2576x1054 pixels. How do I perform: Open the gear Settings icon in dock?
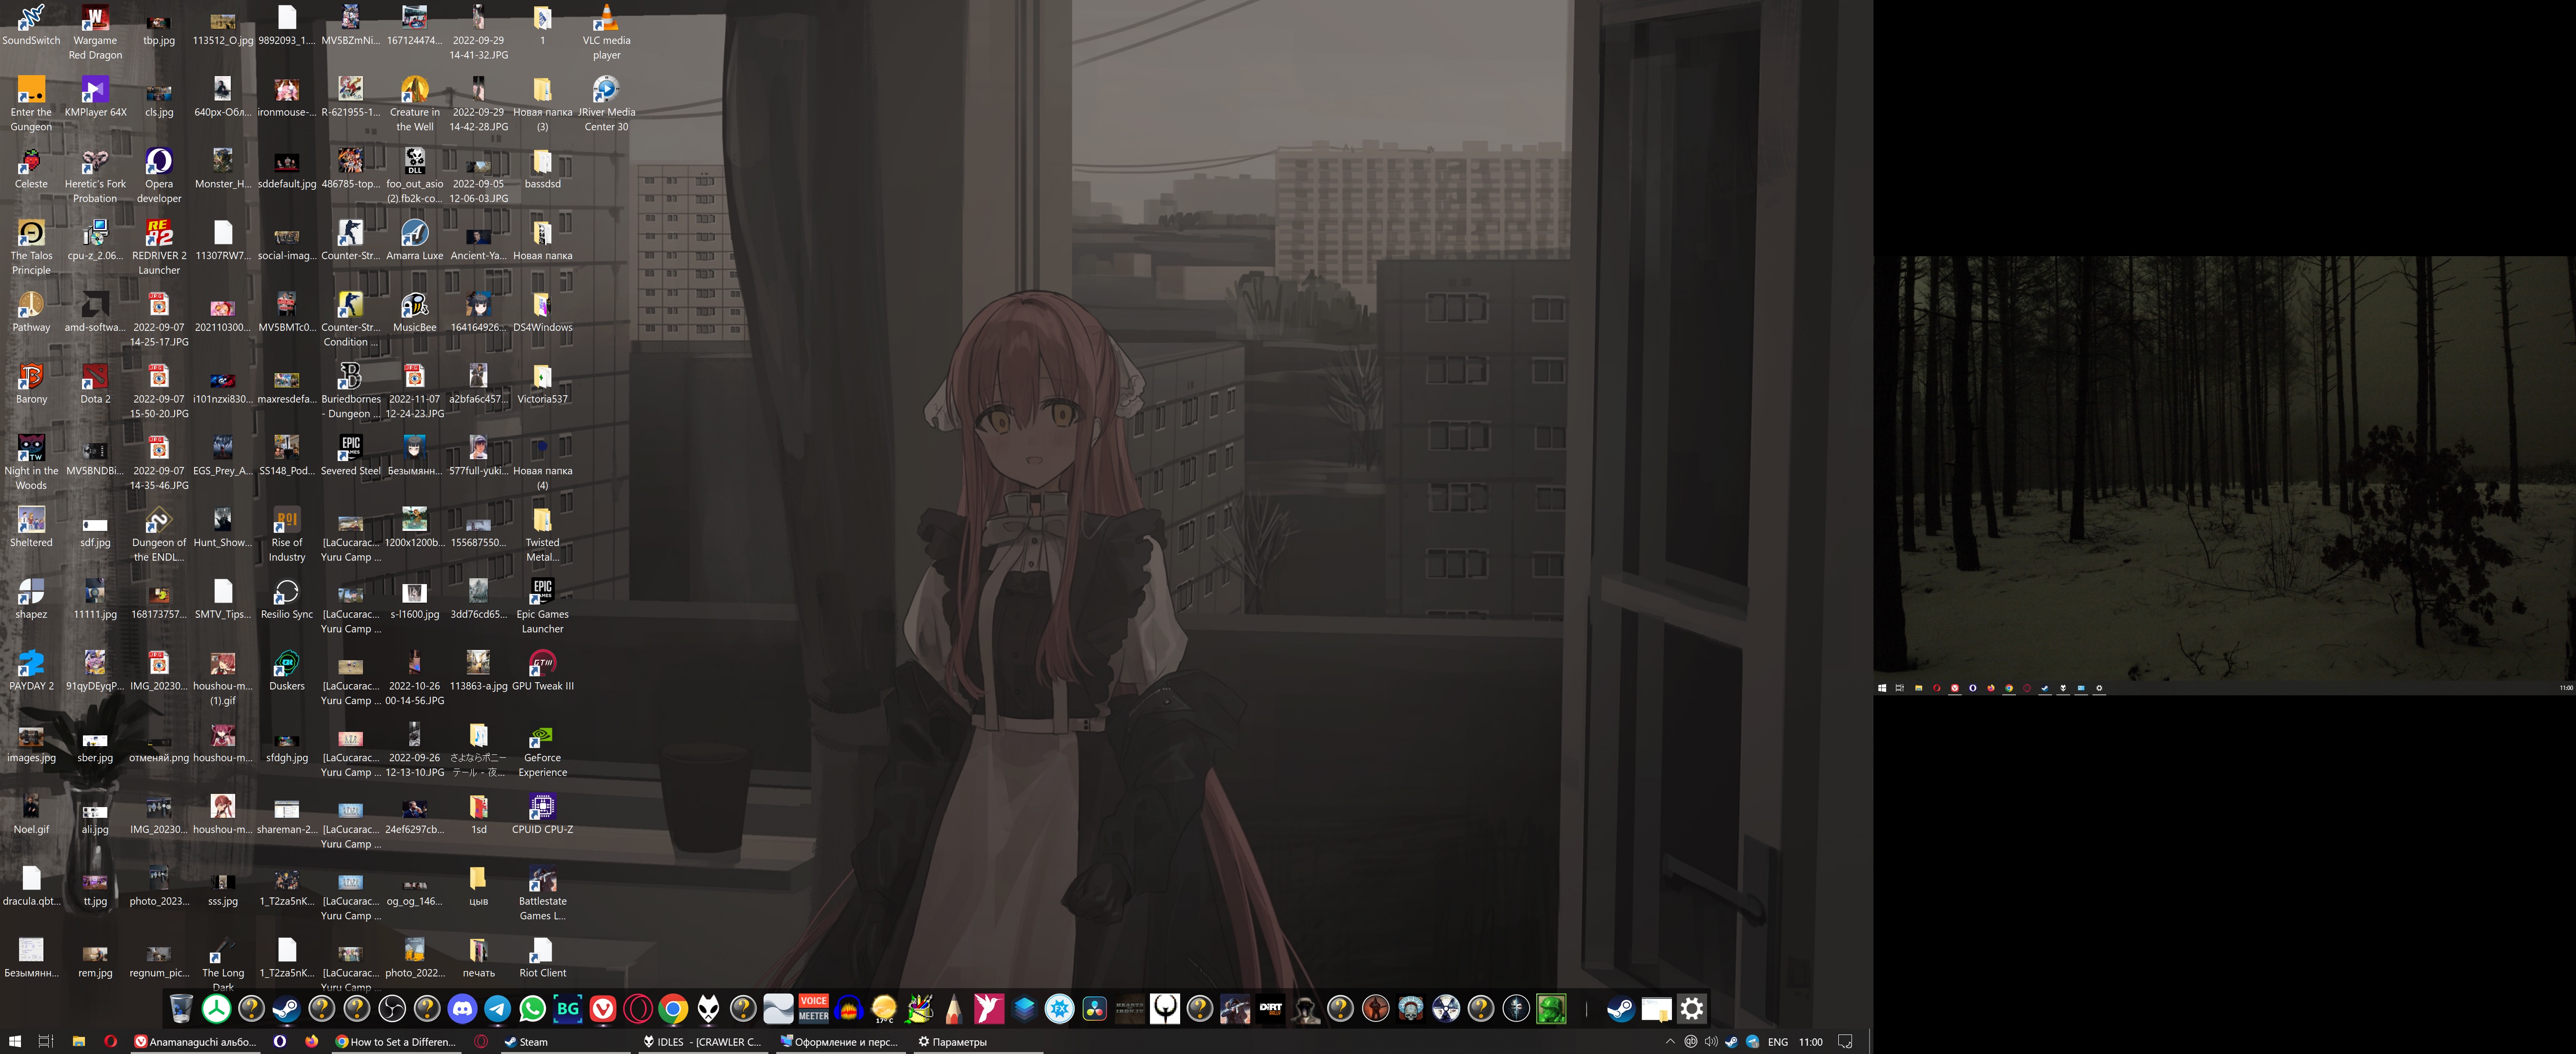tap(1692, 1009)
